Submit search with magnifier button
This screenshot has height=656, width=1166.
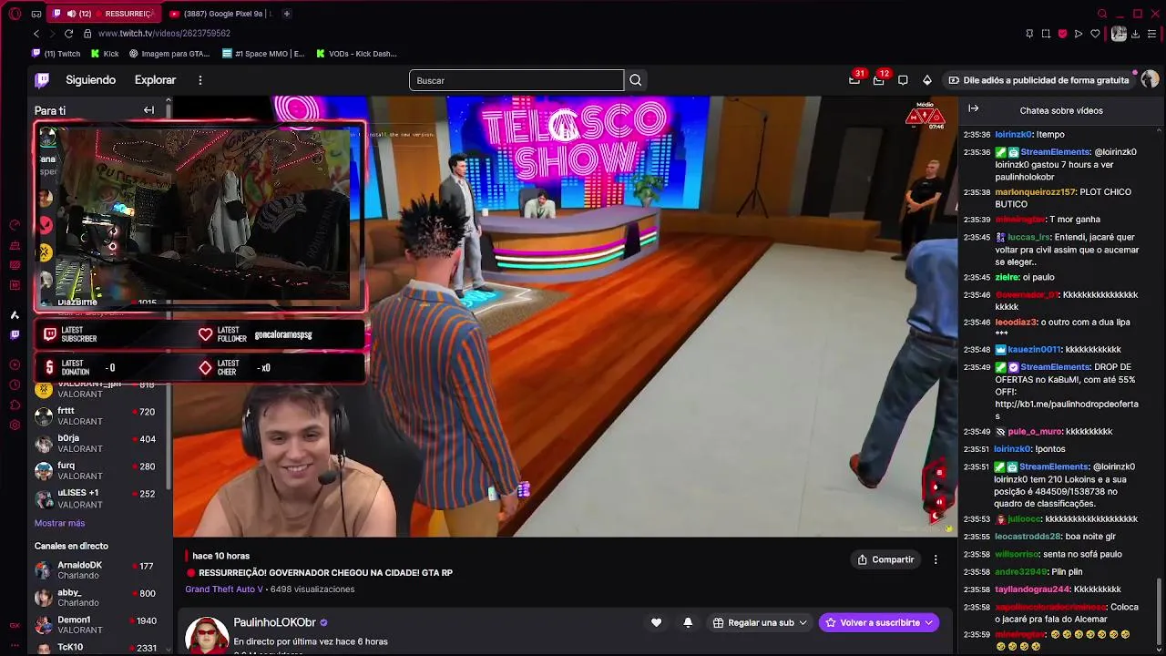pyautogui.click(x=636, y=80)
